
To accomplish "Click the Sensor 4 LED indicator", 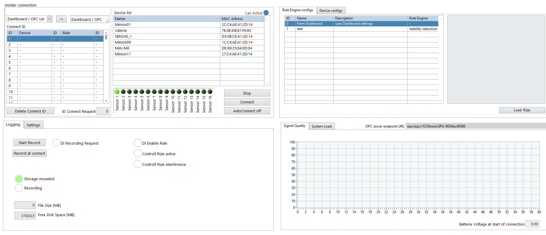I will (x=136, y=92).
